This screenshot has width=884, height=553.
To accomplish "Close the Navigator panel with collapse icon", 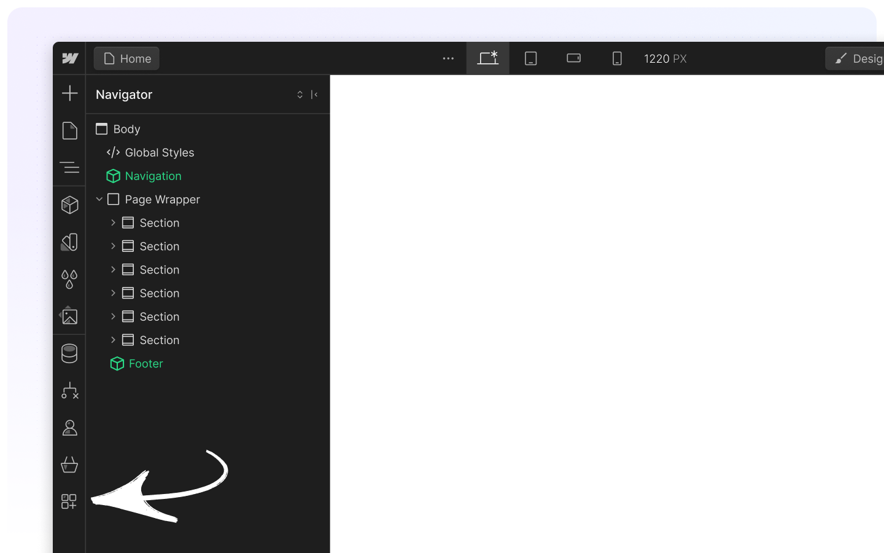I will [314, 95].
